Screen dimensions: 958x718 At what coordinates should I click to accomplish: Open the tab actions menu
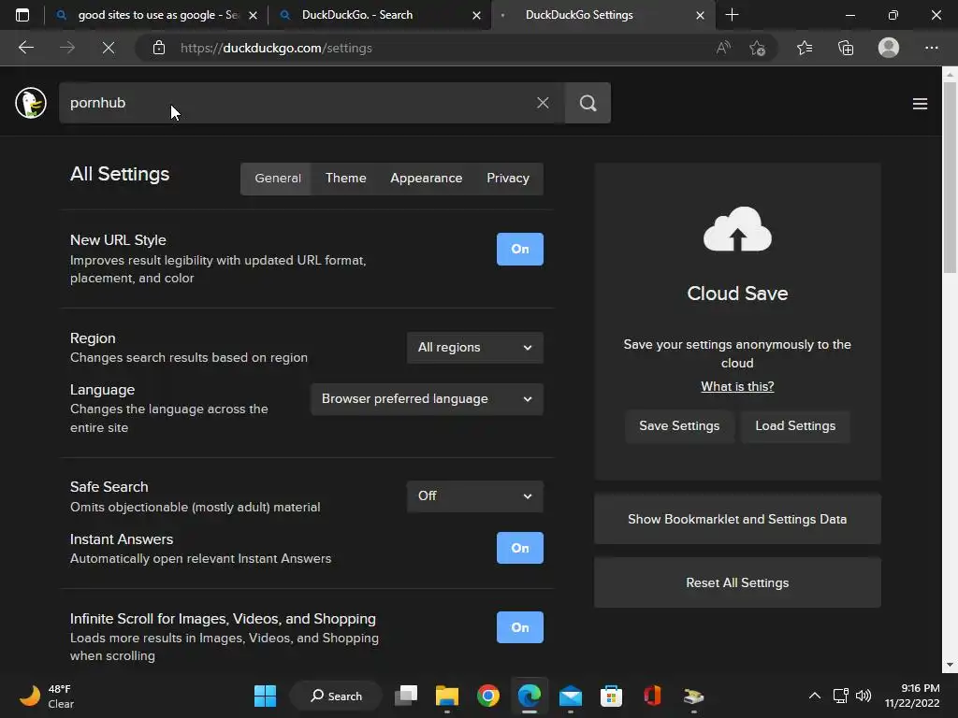(22, 15)
